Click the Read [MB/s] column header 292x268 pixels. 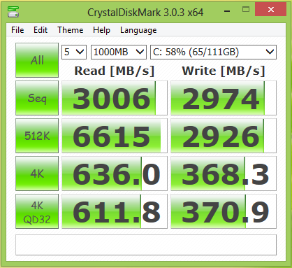pos(115,71)
